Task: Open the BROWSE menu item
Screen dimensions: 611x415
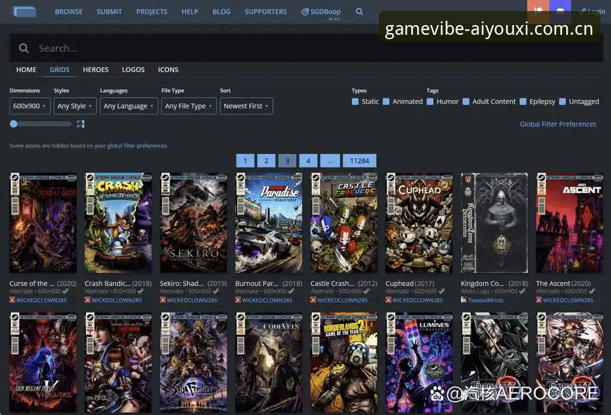Action: pos(68,12)
